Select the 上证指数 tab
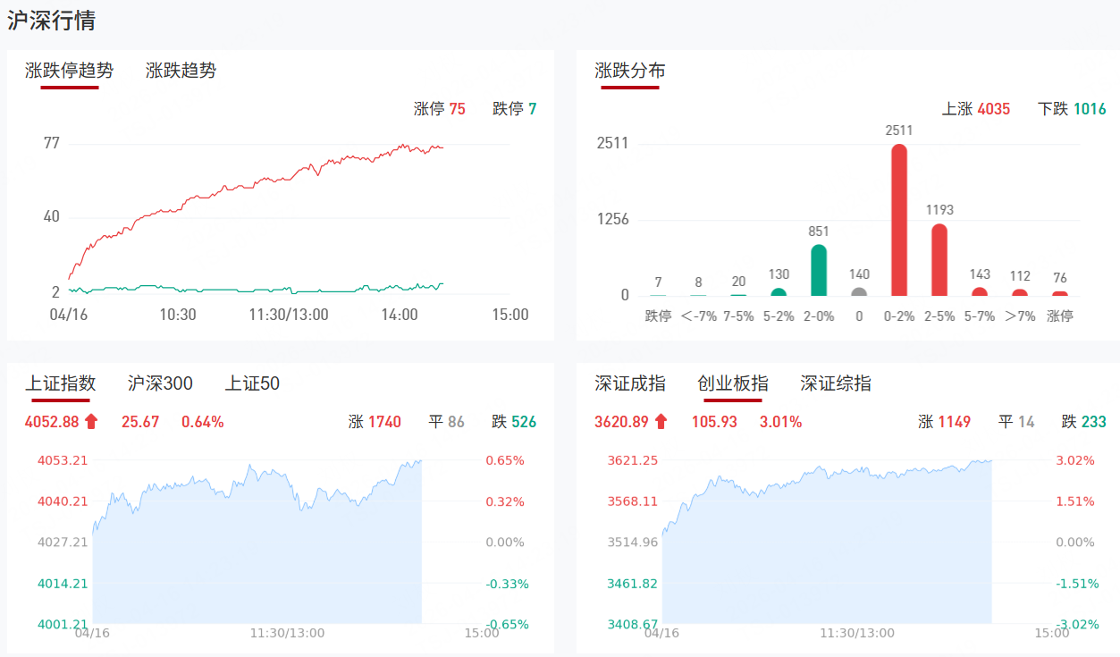1120x657 pixels. point(60,383)
